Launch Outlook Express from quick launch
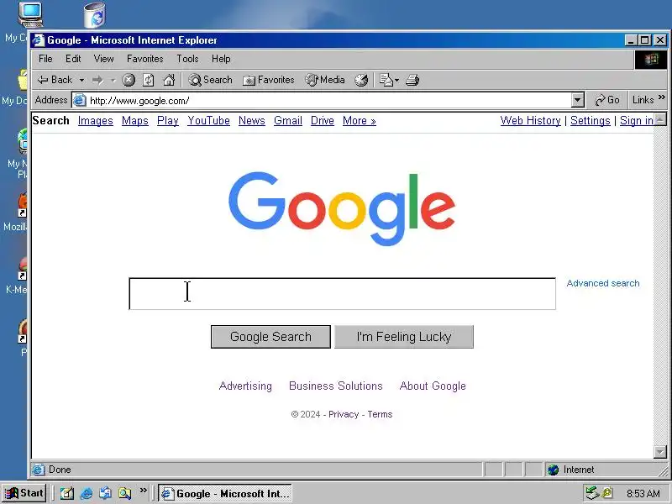672x504 pixels. (106, 494)
